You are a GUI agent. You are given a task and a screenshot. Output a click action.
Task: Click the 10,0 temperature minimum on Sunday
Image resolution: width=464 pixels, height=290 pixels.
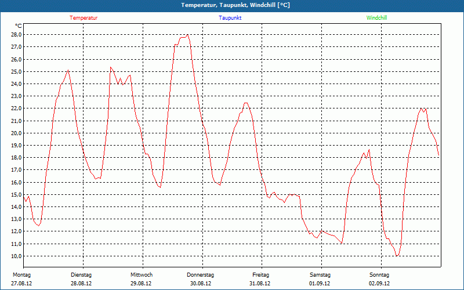[397, 256]
